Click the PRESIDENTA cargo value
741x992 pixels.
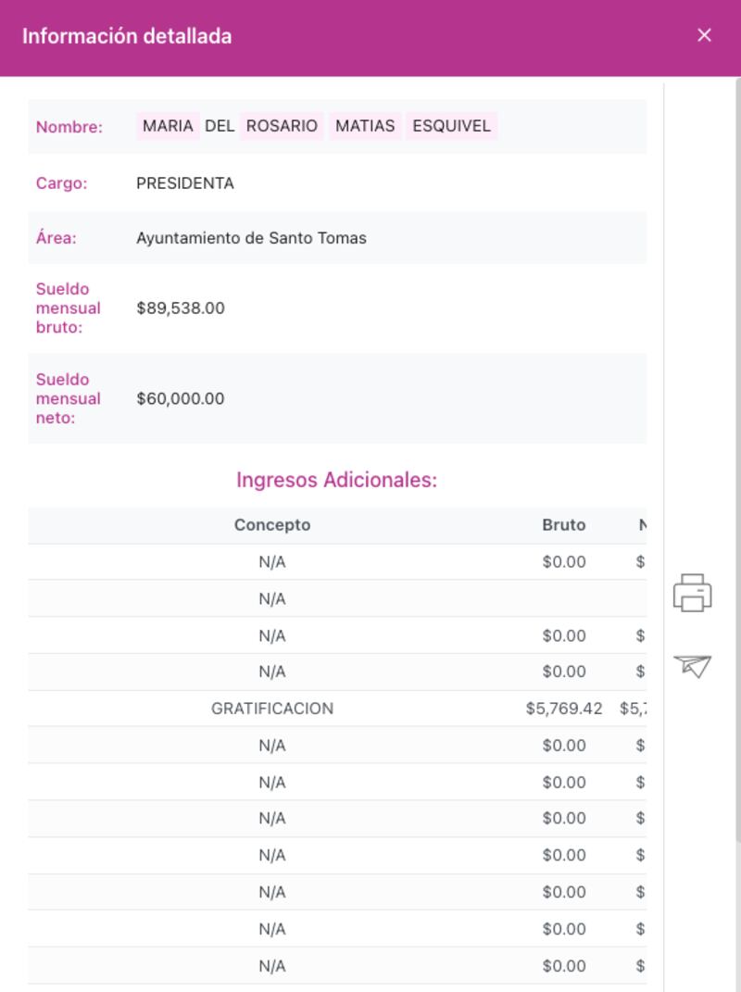click(x=185, y=183)
